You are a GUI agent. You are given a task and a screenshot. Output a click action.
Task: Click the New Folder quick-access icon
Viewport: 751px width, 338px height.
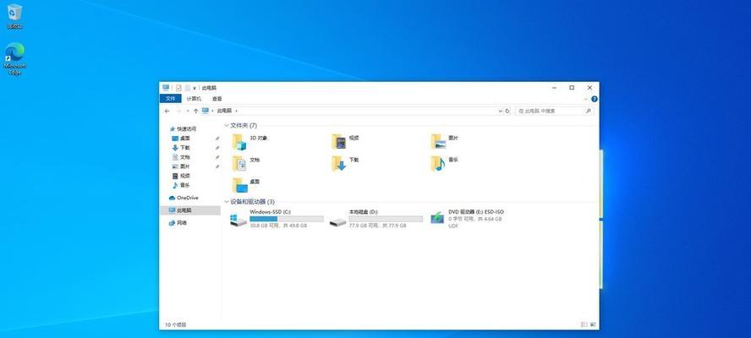187,88
